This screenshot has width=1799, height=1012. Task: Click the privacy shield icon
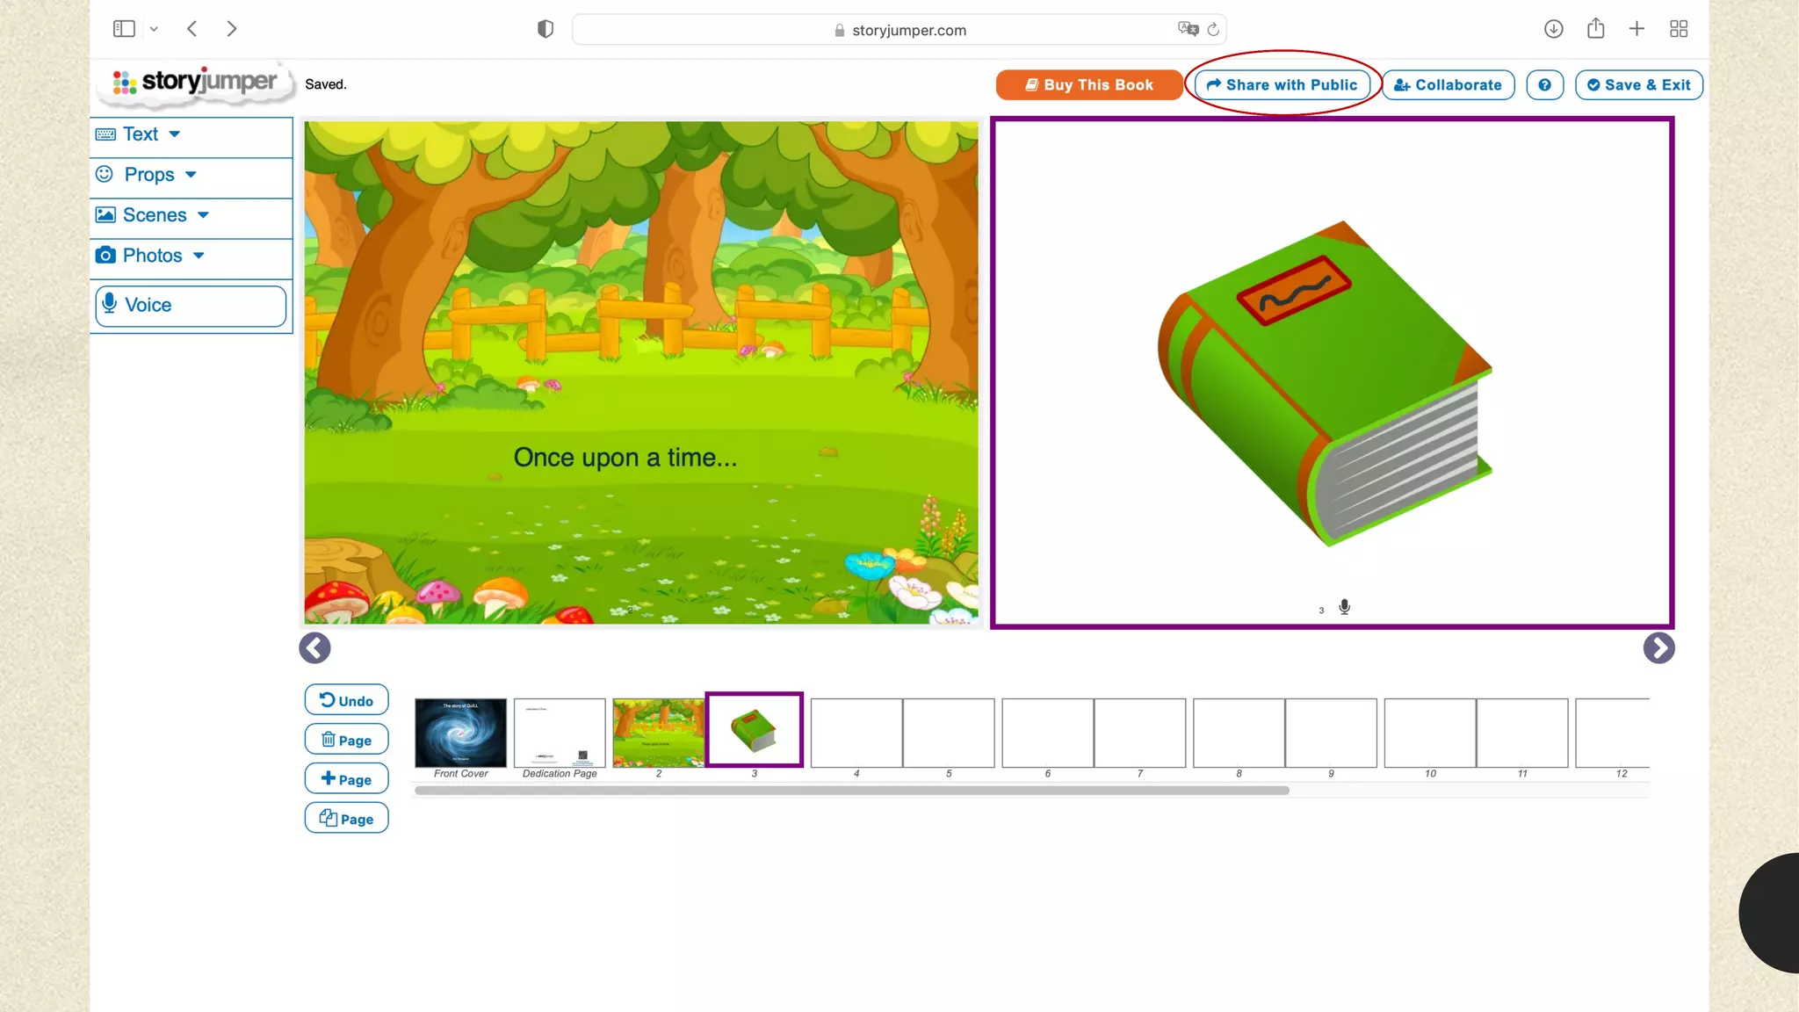coord(545,30)
